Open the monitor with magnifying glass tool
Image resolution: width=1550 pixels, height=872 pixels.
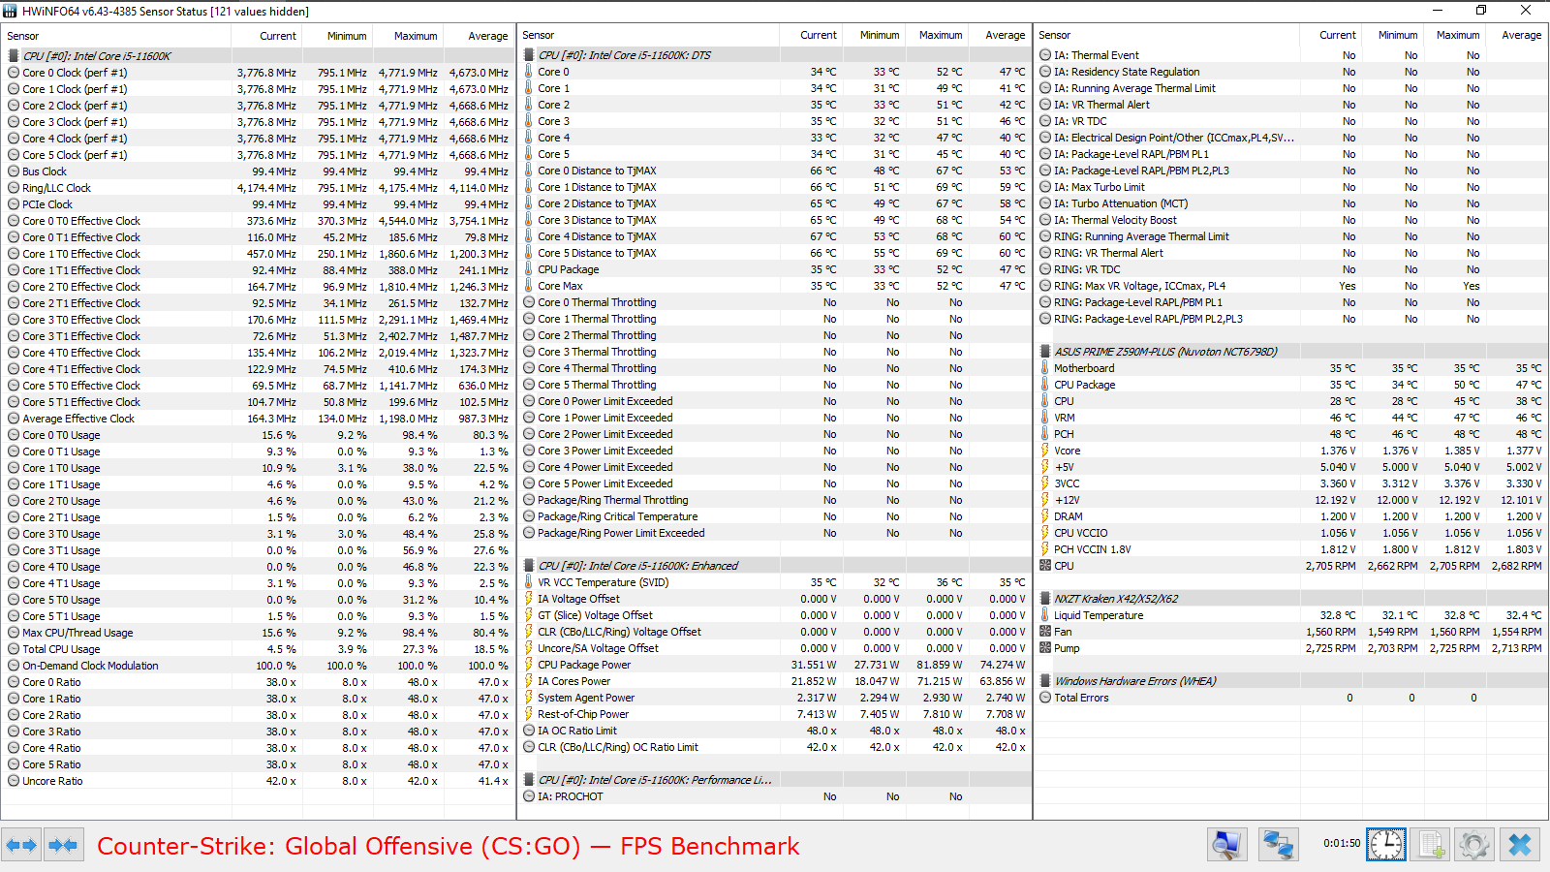pos(1226,845)
